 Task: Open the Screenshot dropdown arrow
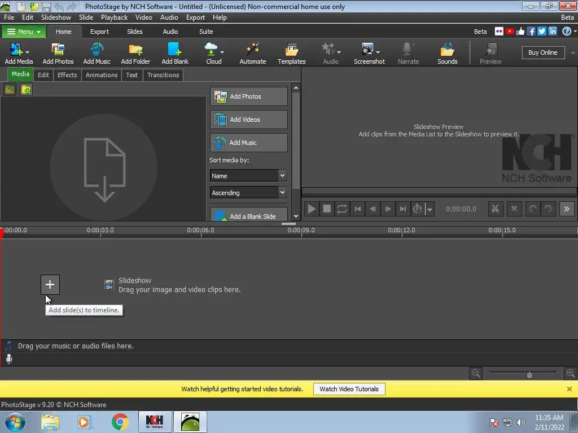coord(378,52)
